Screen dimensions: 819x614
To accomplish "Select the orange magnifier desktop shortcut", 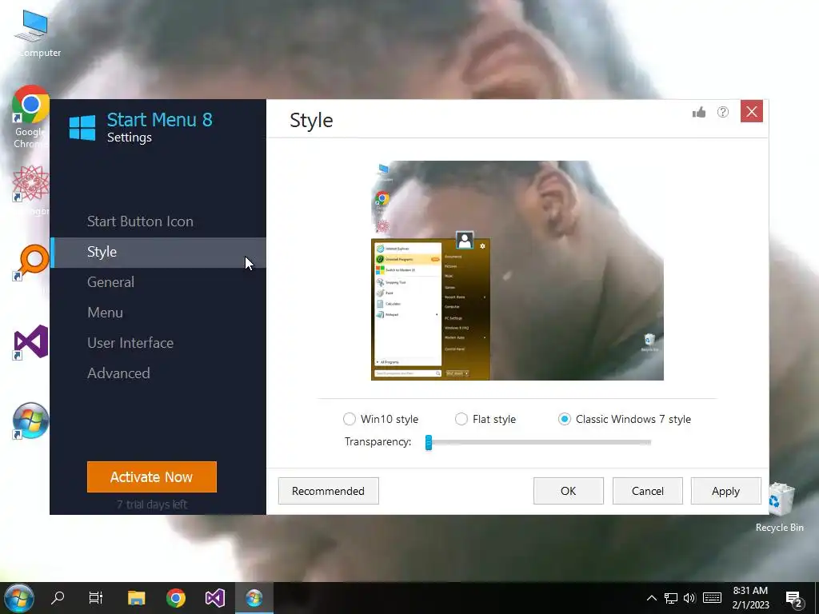I will click(30, 262).
